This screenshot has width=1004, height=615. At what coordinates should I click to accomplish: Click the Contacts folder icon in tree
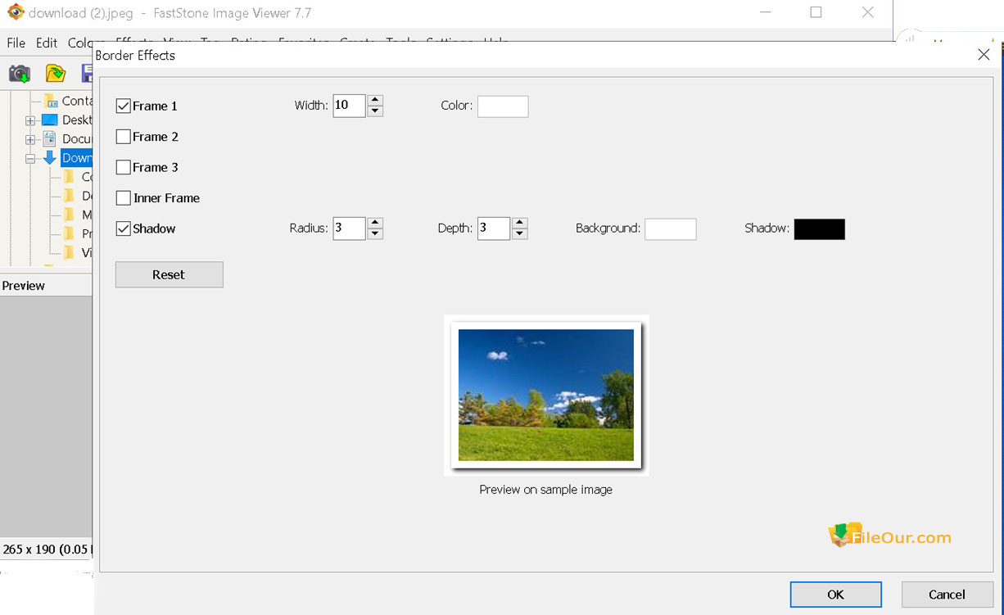coord(52,101)
